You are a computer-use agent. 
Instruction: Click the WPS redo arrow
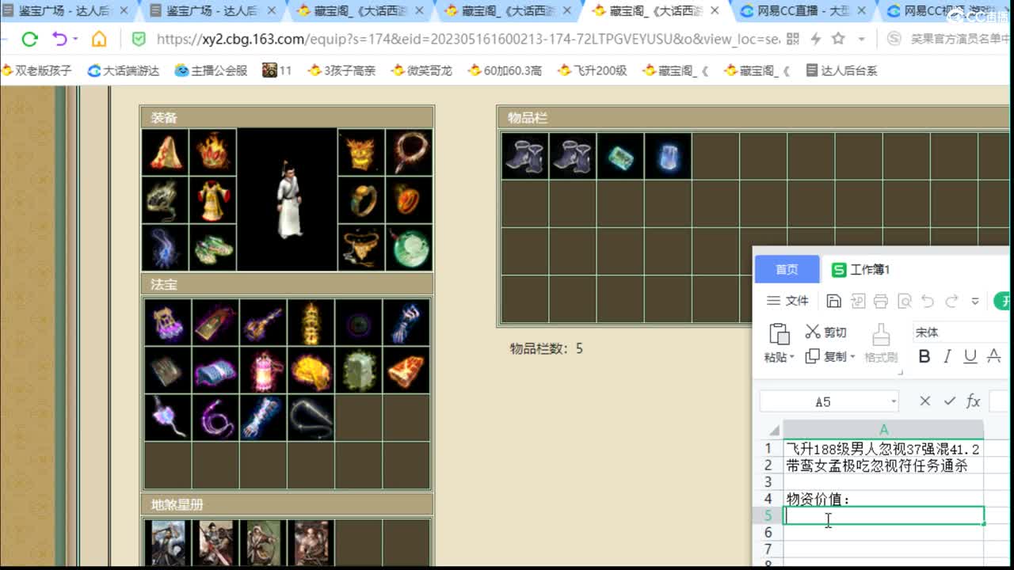coord(951,301)
